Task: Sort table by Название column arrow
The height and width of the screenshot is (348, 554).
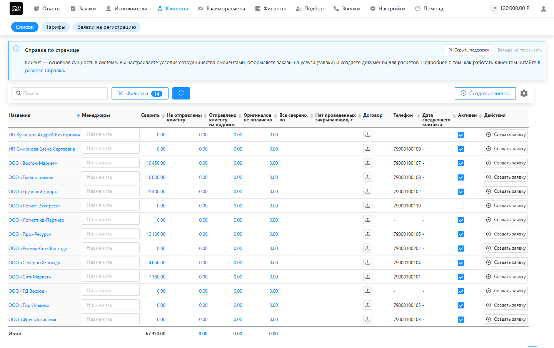Action: tap(78, 116)
